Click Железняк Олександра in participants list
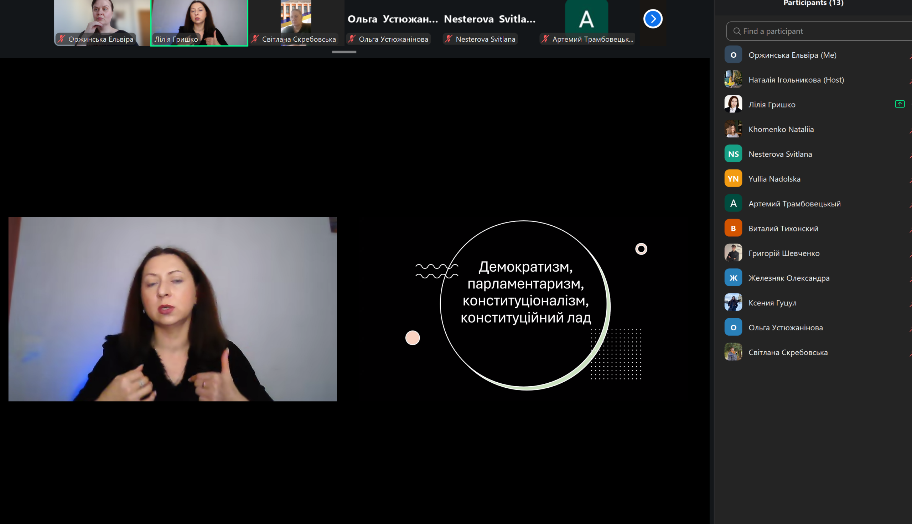The image size is (912, 524). point(789,278)
